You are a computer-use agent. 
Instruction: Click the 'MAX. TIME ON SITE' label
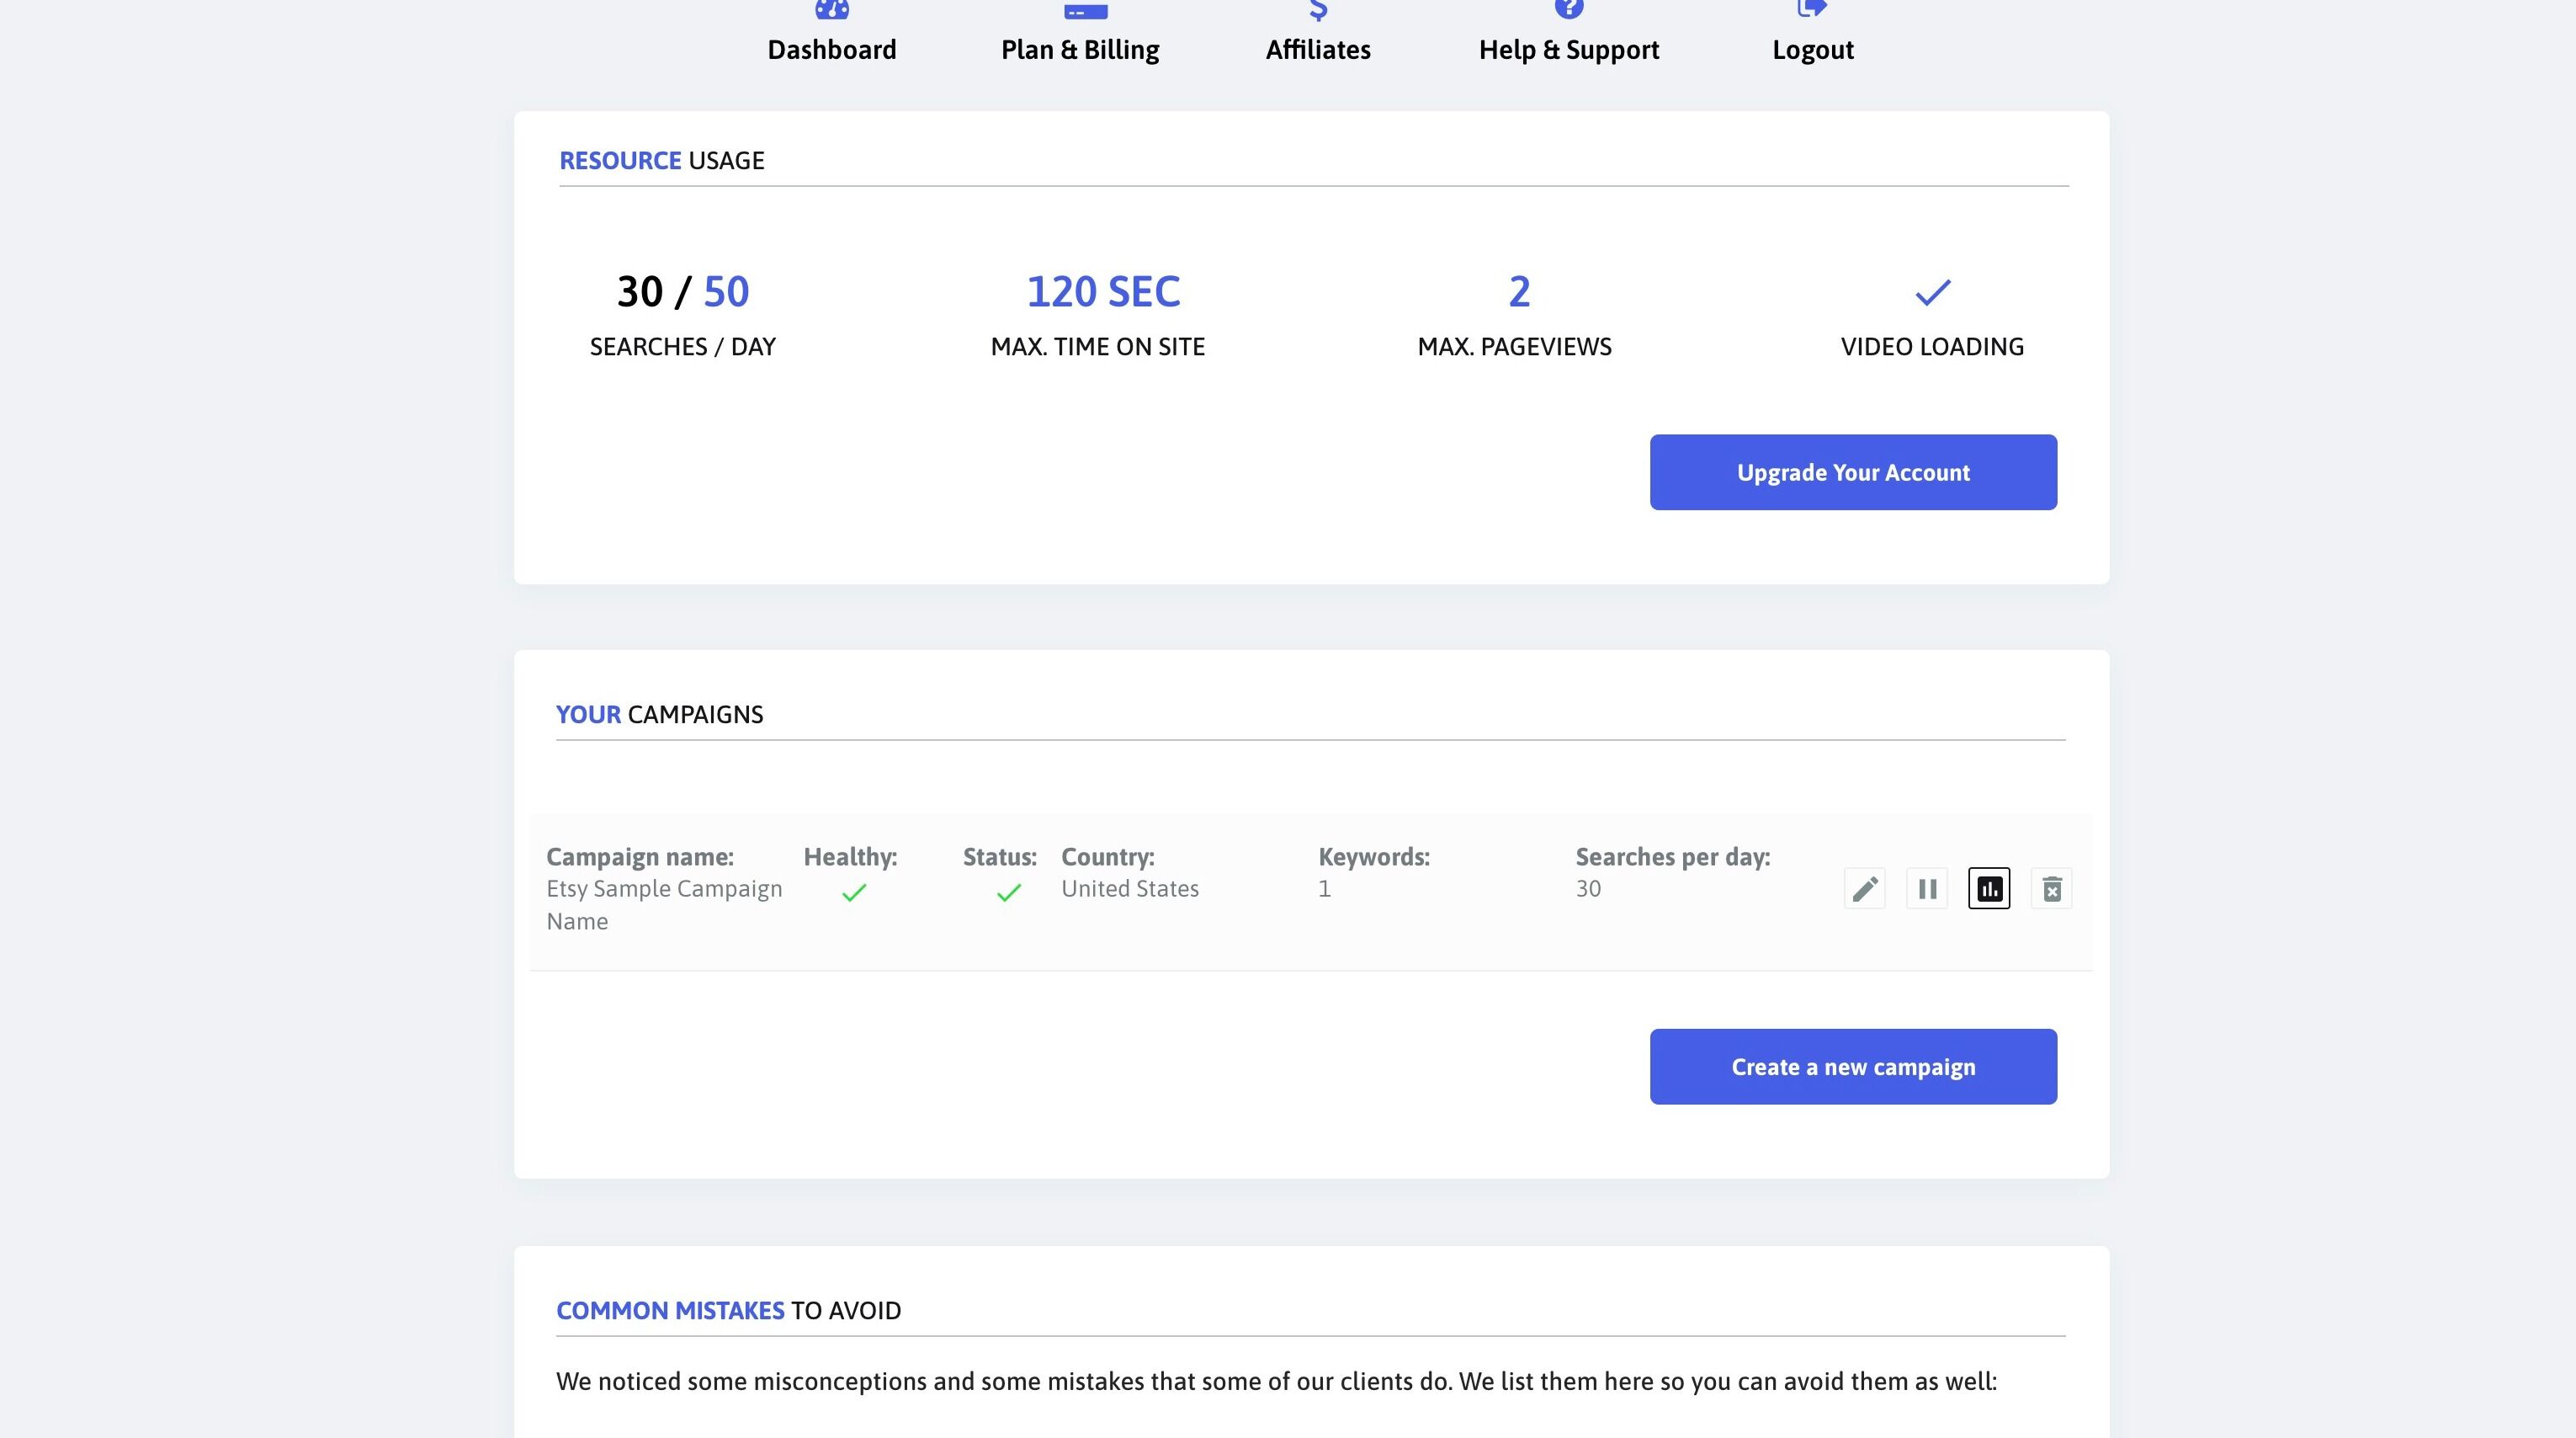(x=1098, y=347)
